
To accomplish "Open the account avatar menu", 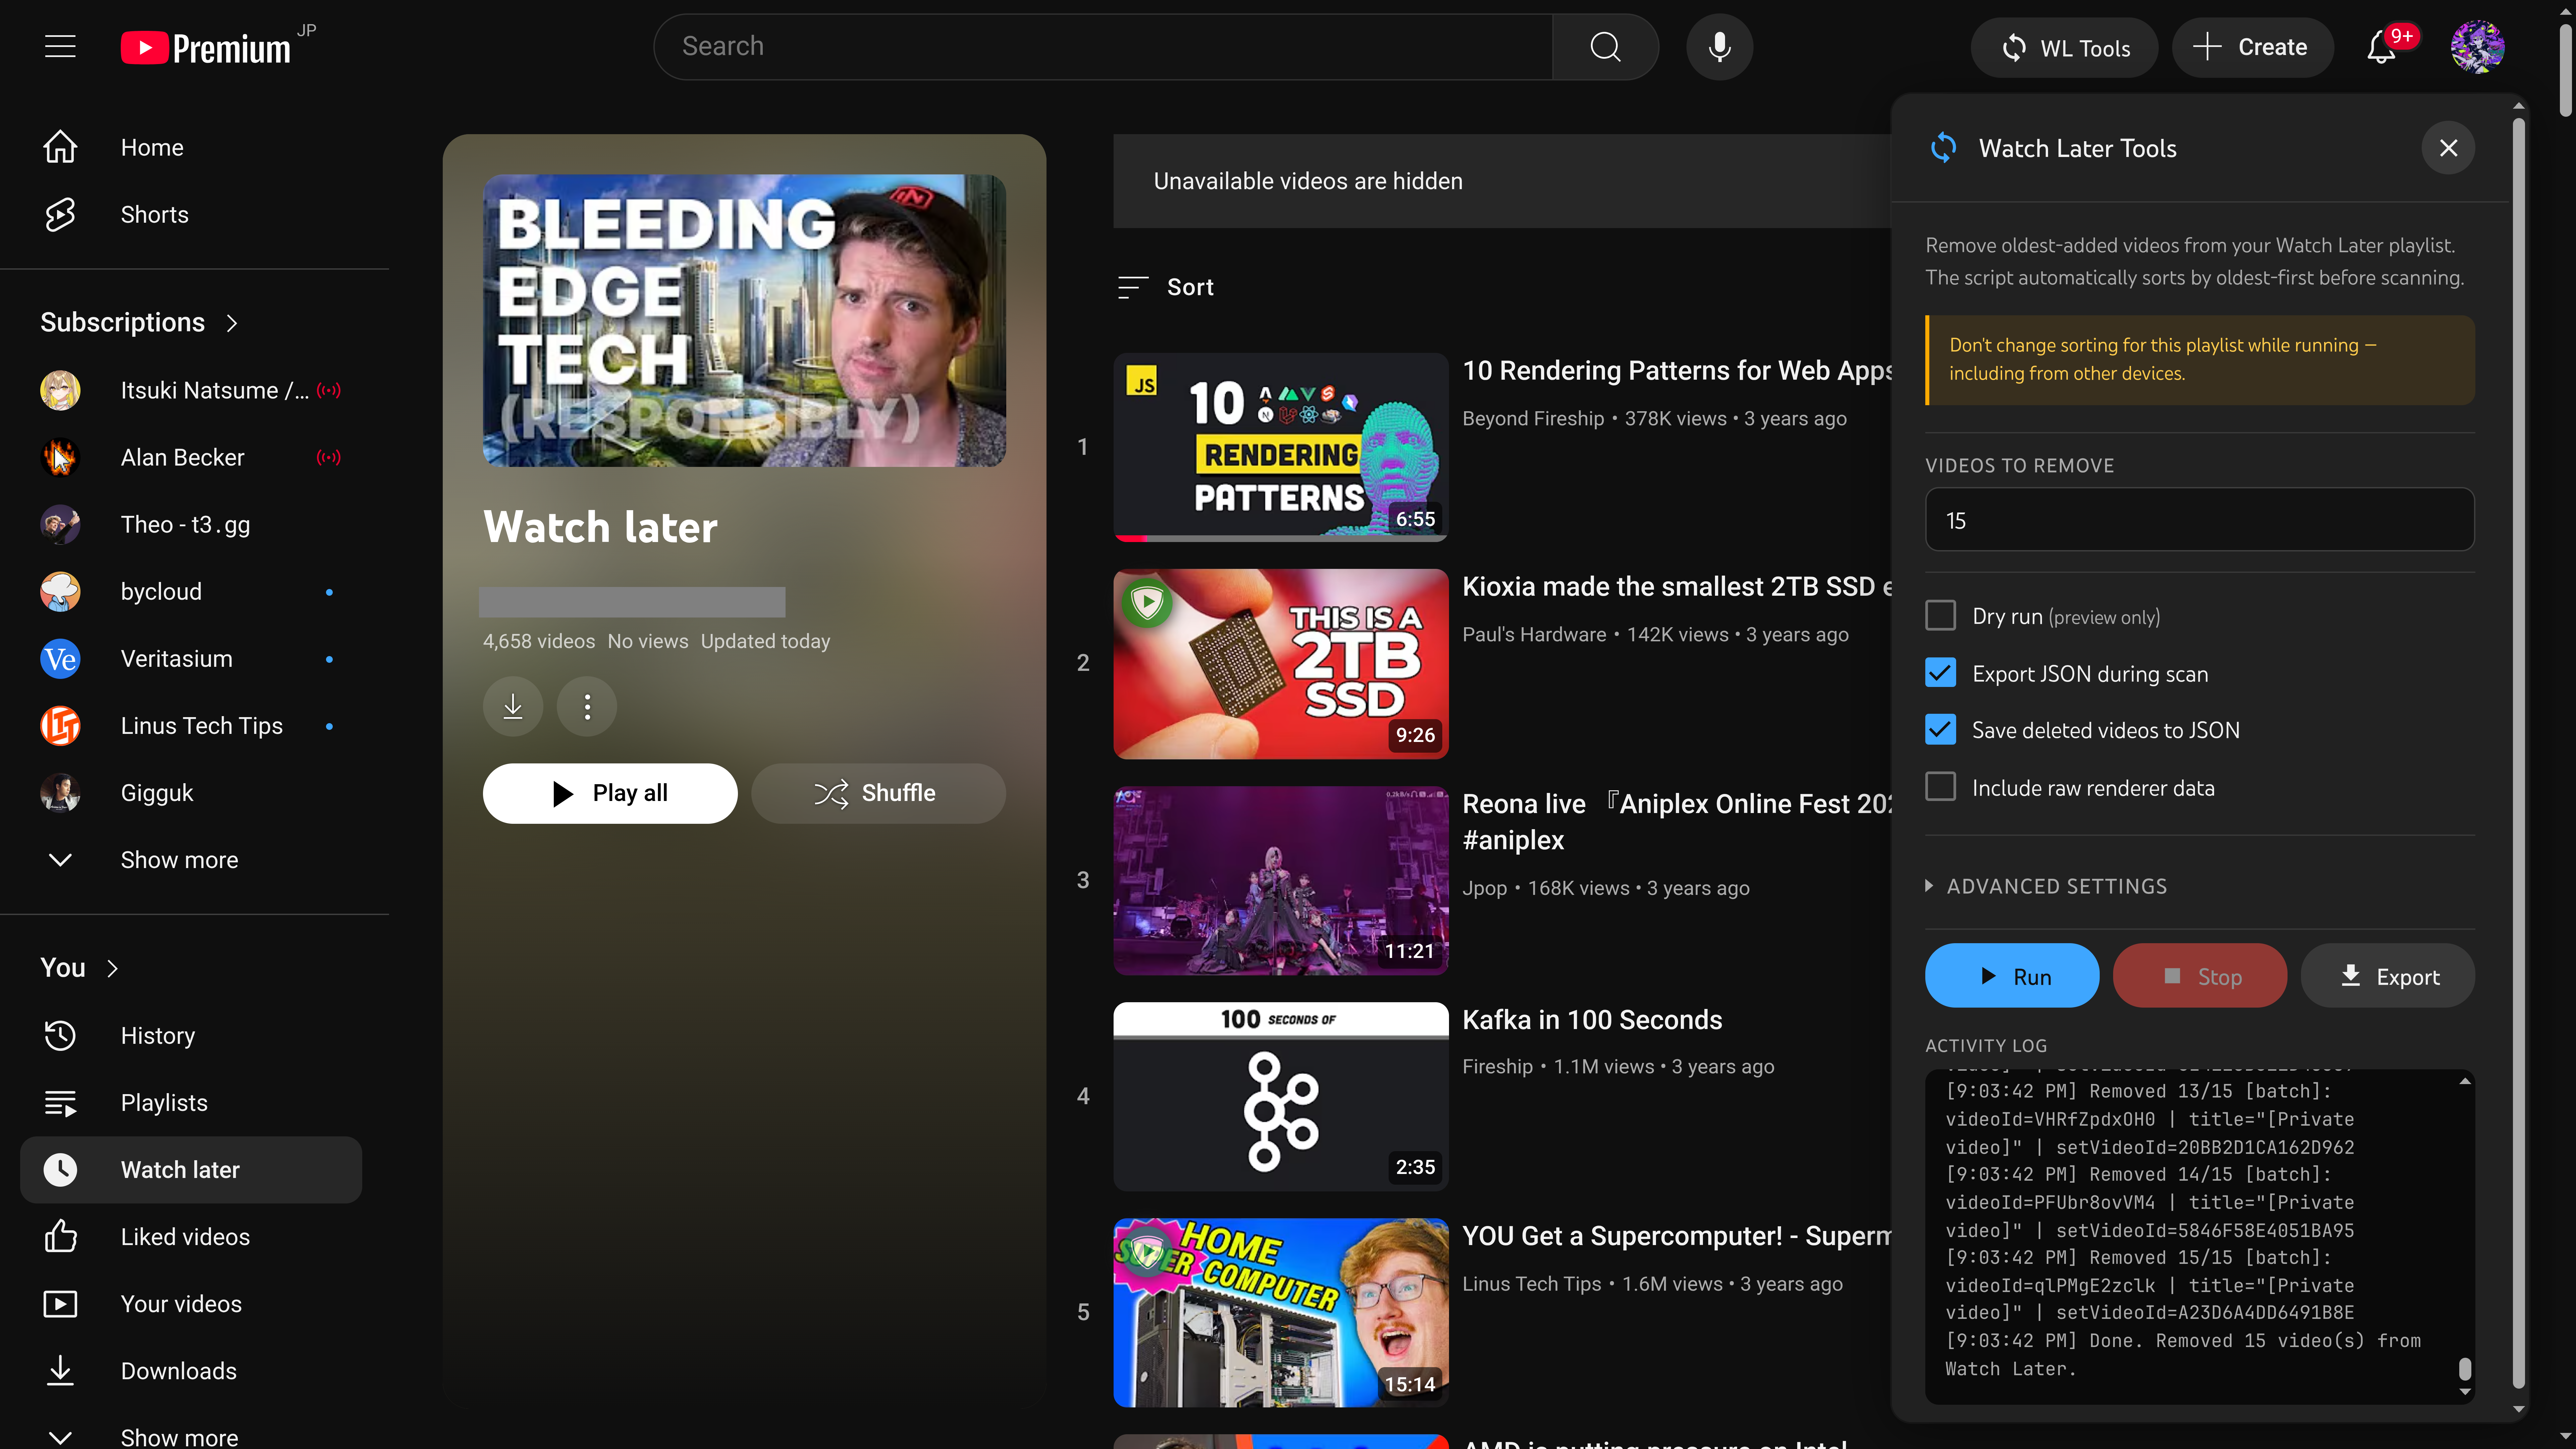I will (2477, 47).
